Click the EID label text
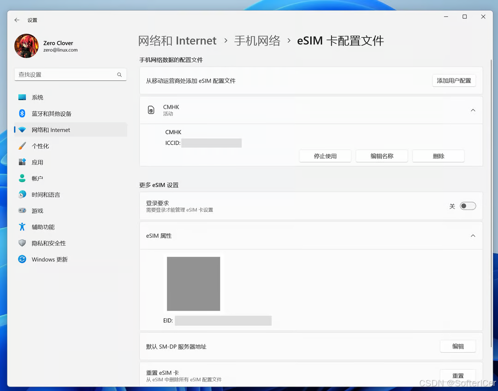Screen dimensions: 498x391 click(x=168, y=321)
